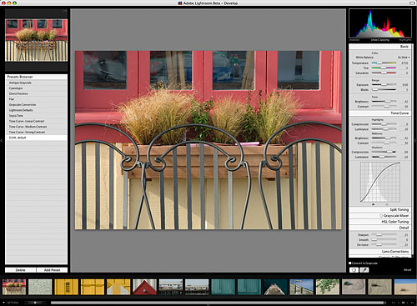Choose the Direct Positive preset
The image size is (417, 306).
(x=36, y=93)
